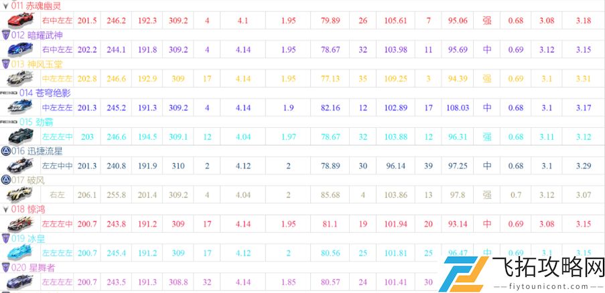Click the cyan car thumbnail for 冰皇

tap(20, 253)
